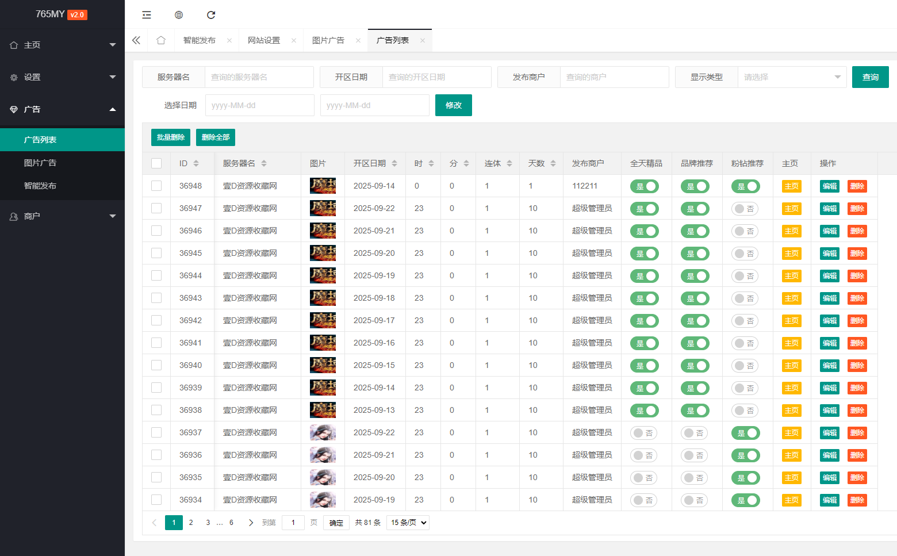Open the 显示类型 请选择 dropdown
This screenshot has width=897, height=556.
pyautogui.click(x=792, y=76)
